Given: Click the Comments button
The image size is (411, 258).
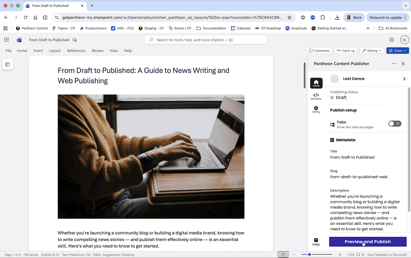Looking at the screenshot, I should pos(319,51).
